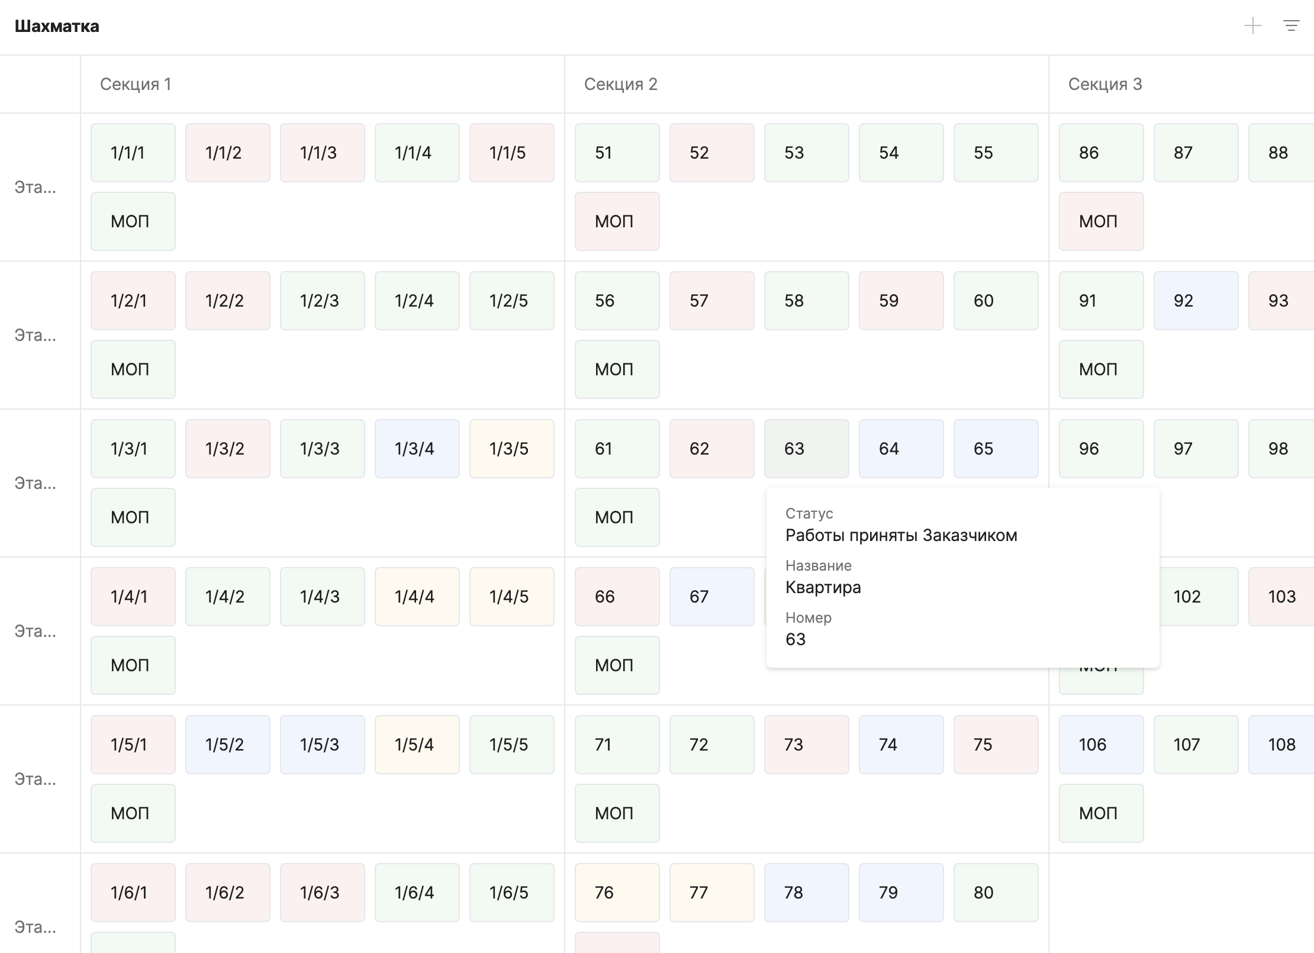Select apartment cell 1/3/4
The width and height of the screenshot is (1314, 953).
(417, 449)
